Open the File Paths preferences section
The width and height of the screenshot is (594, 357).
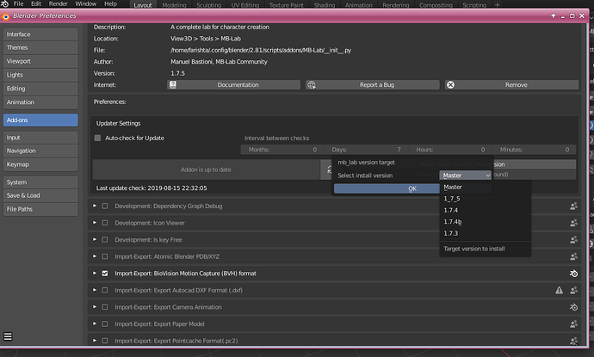coord(40,209)
